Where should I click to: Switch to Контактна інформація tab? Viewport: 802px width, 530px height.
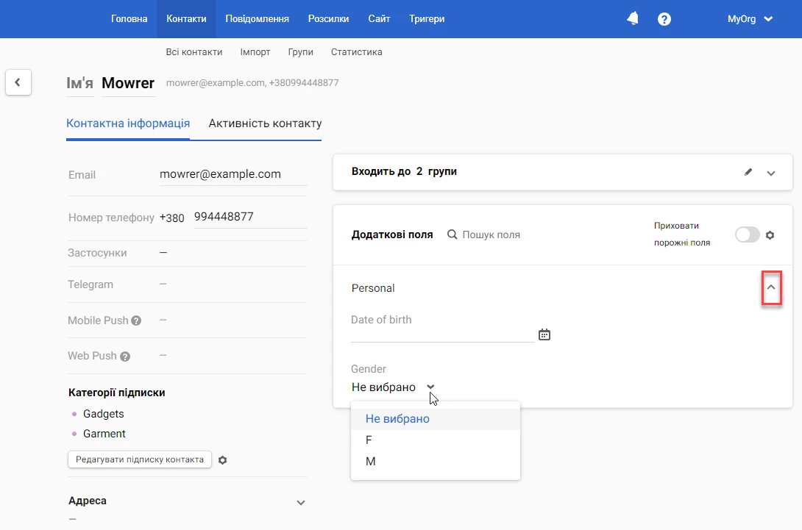pyautogui.click(x=128, y=123)
